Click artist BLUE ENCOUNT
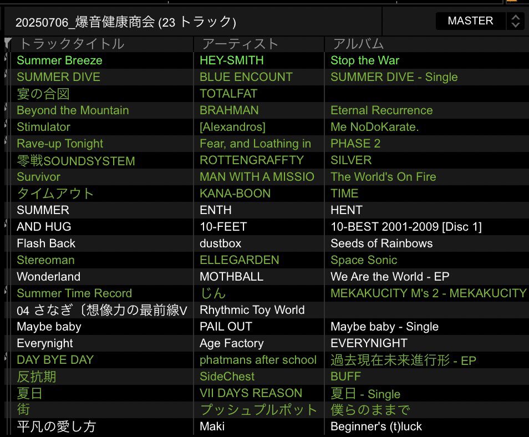The height and width of the screenshot is (437, 529). click(x=246, y=77)
